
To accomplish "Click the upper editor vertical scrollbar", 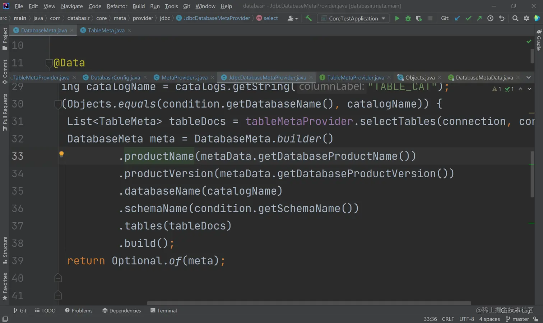I will (x=532, y=56).
